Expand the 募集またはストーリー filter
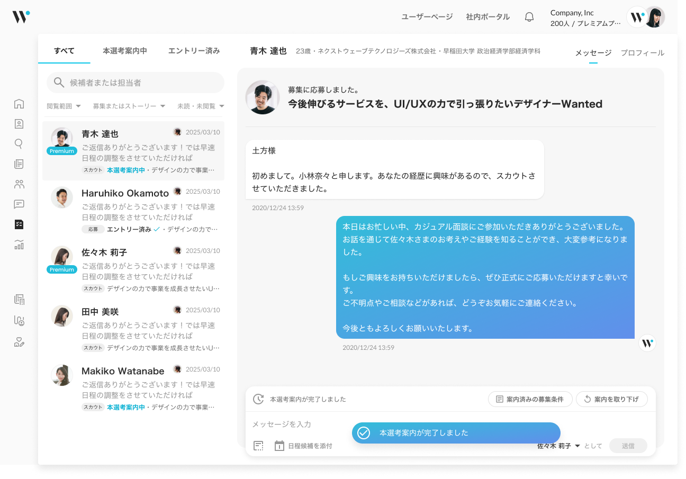The width and height of the screenshot is (686, 479). [129, 106]
